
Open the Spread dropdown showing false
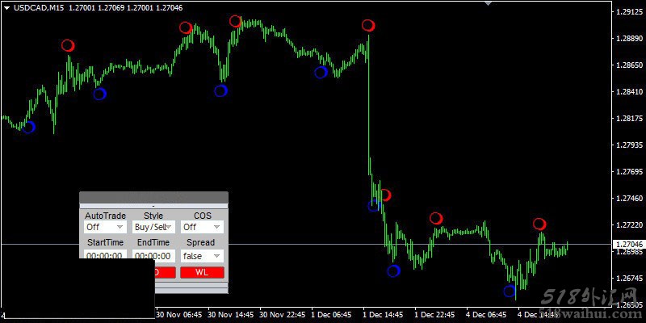point(203,256)
